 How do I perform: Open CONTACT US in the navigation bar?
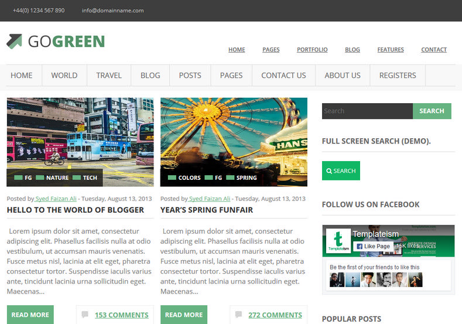click(x=283, y=76)
